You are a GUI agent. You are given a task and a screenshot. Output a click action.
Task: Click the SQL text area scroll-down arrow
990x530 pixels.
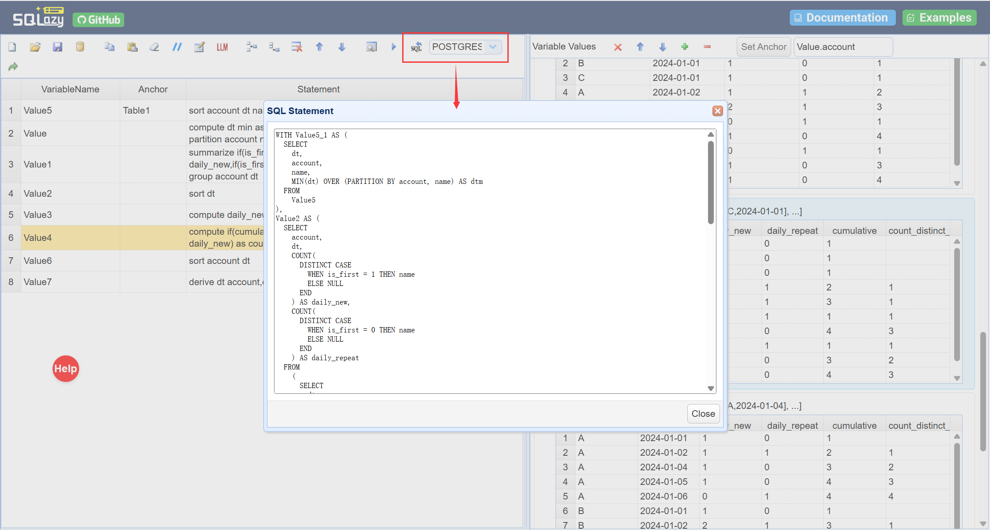click(x=711, y=389)
